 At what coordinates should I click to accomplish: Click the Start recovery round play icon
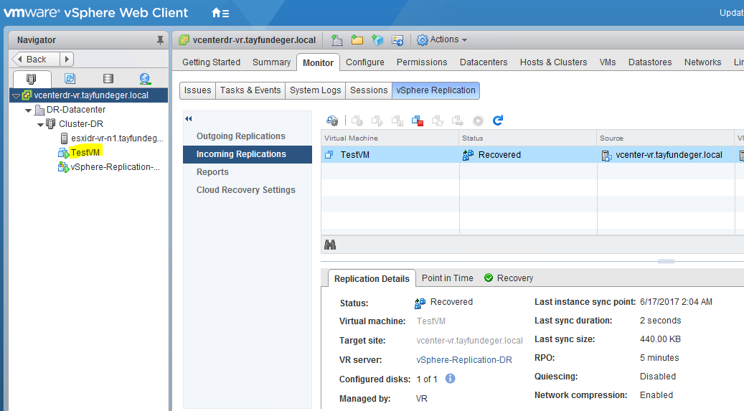[x=478, y=121]
